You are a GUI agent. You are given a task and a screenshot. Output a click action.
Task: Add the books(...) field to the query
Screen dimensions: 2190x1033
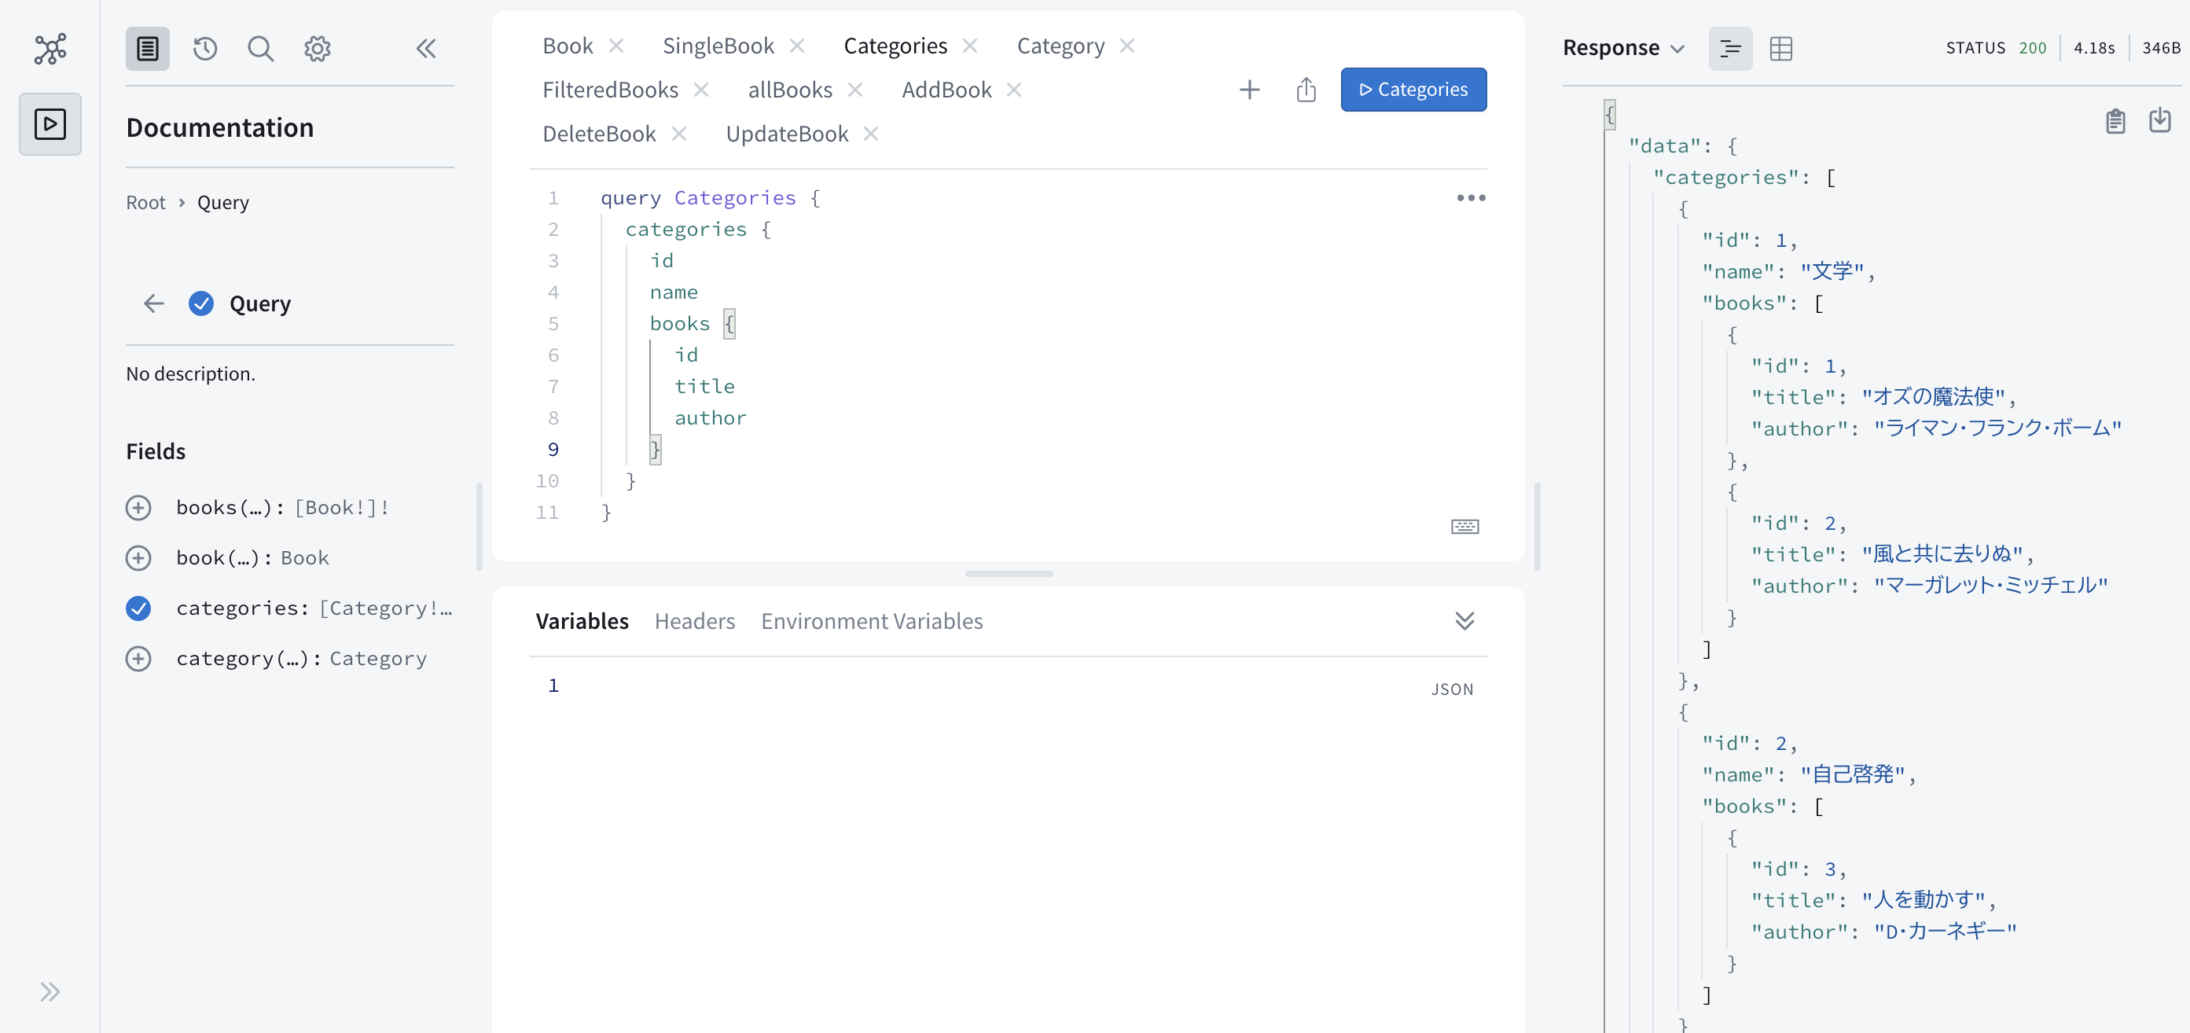[138, 508]
